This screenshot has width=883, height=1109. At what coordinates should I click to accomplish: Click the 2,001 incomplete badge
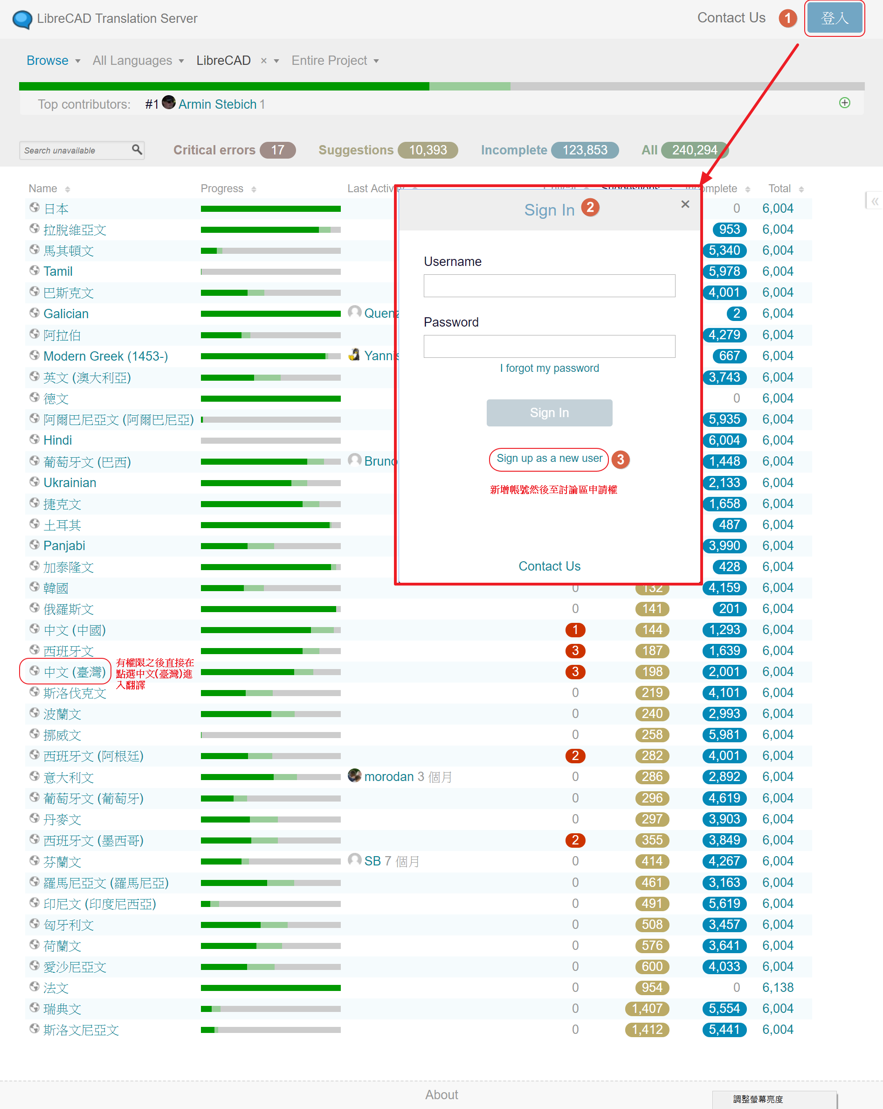pos(724,672)
